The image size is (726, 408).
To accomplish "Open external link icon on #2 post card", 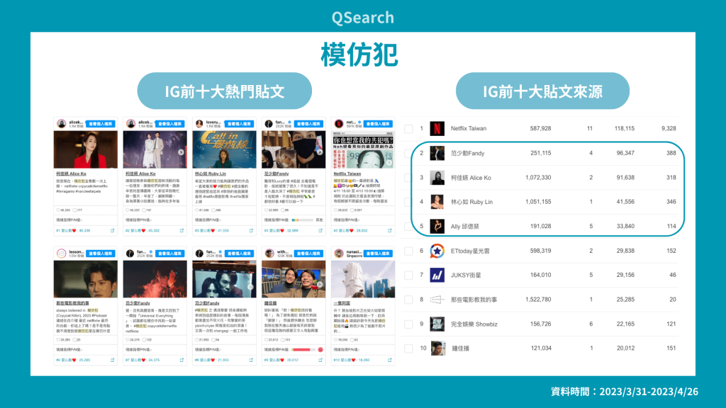I will click(x=181, y=230).
